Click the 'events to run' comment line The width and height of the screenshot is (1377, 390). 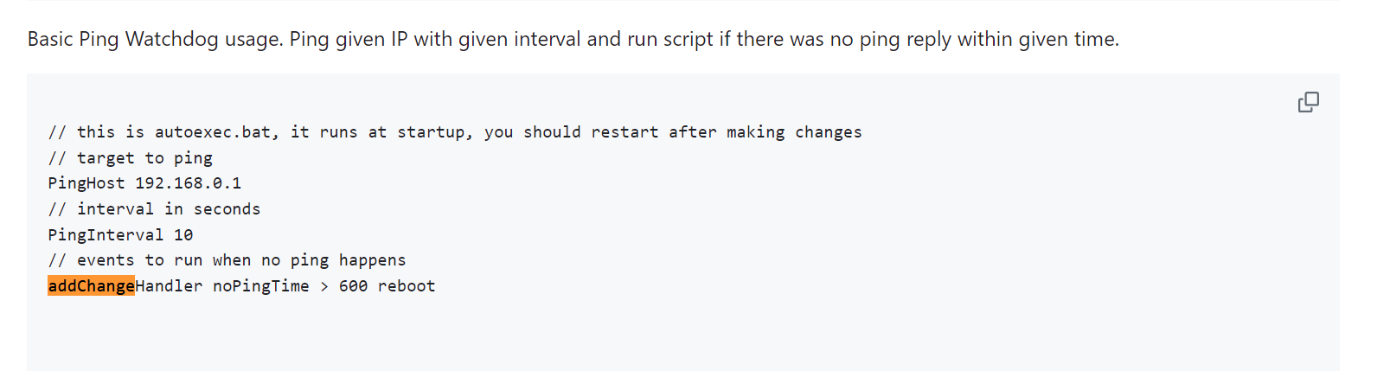click(227, 260)
